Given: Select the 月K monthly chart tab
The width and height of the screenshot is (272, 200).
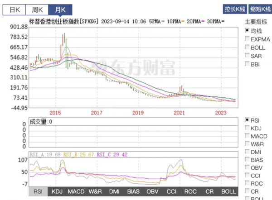Looking at the screenshot, I should tap(60, 9).
